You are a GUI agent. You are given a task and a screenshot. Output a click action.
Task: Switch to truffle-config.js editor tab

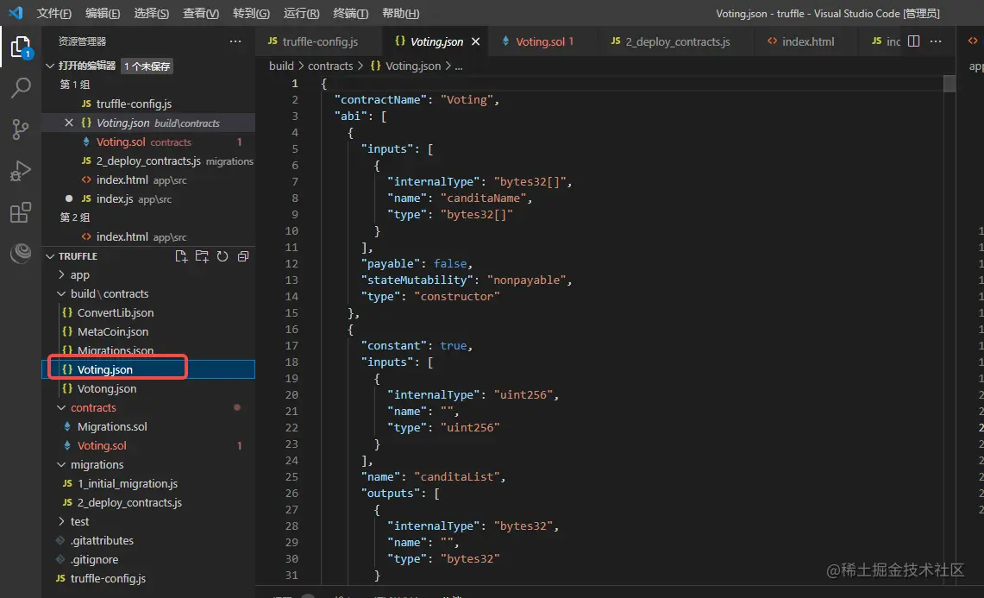click(x=319, y=41)
